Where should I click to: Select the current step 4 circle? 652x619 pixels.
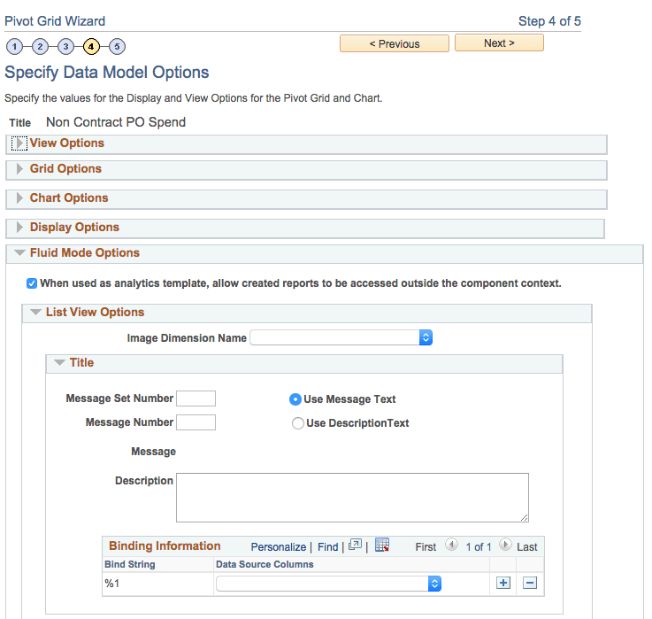click(91, 46)
